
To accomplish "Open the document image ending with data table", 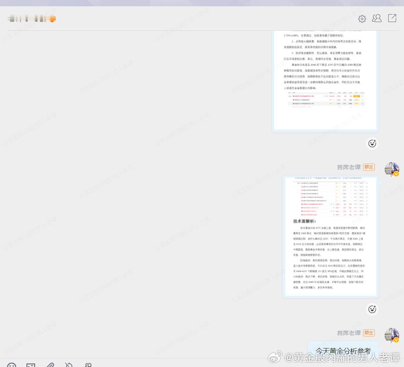I will (x=325, y=81).
